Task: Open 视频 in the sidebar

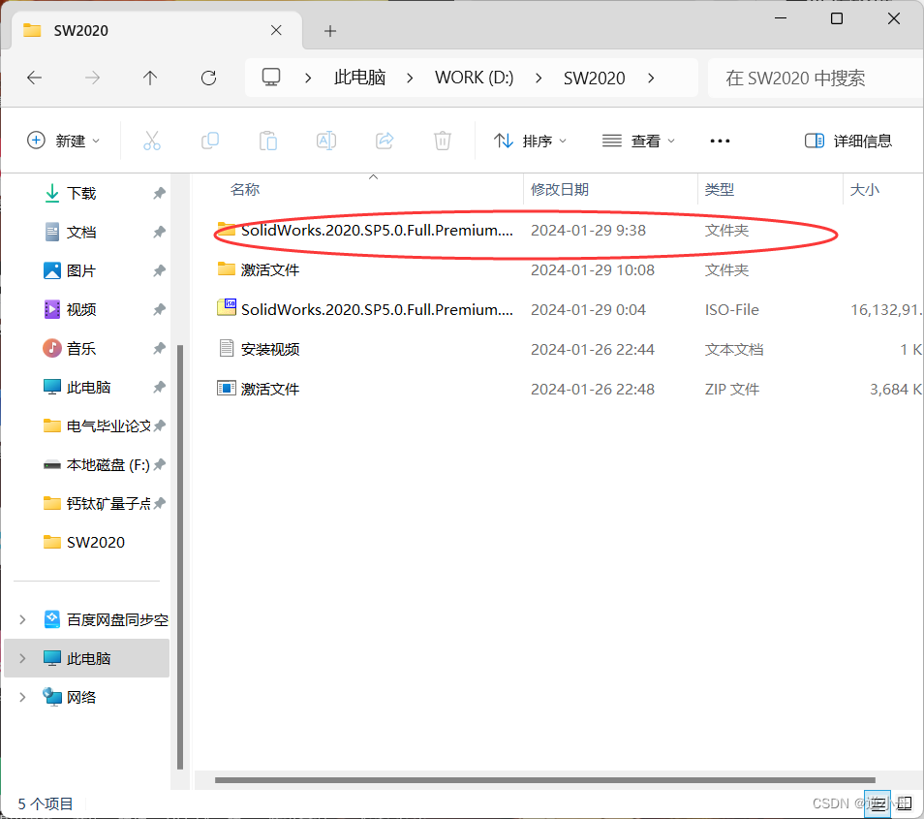Action: click(x=80, y=309)
